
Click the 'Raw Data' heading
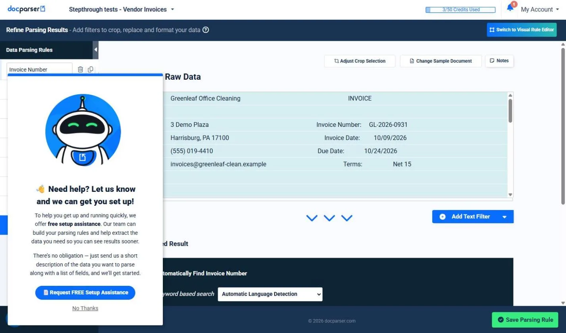(x=183, y=77)
